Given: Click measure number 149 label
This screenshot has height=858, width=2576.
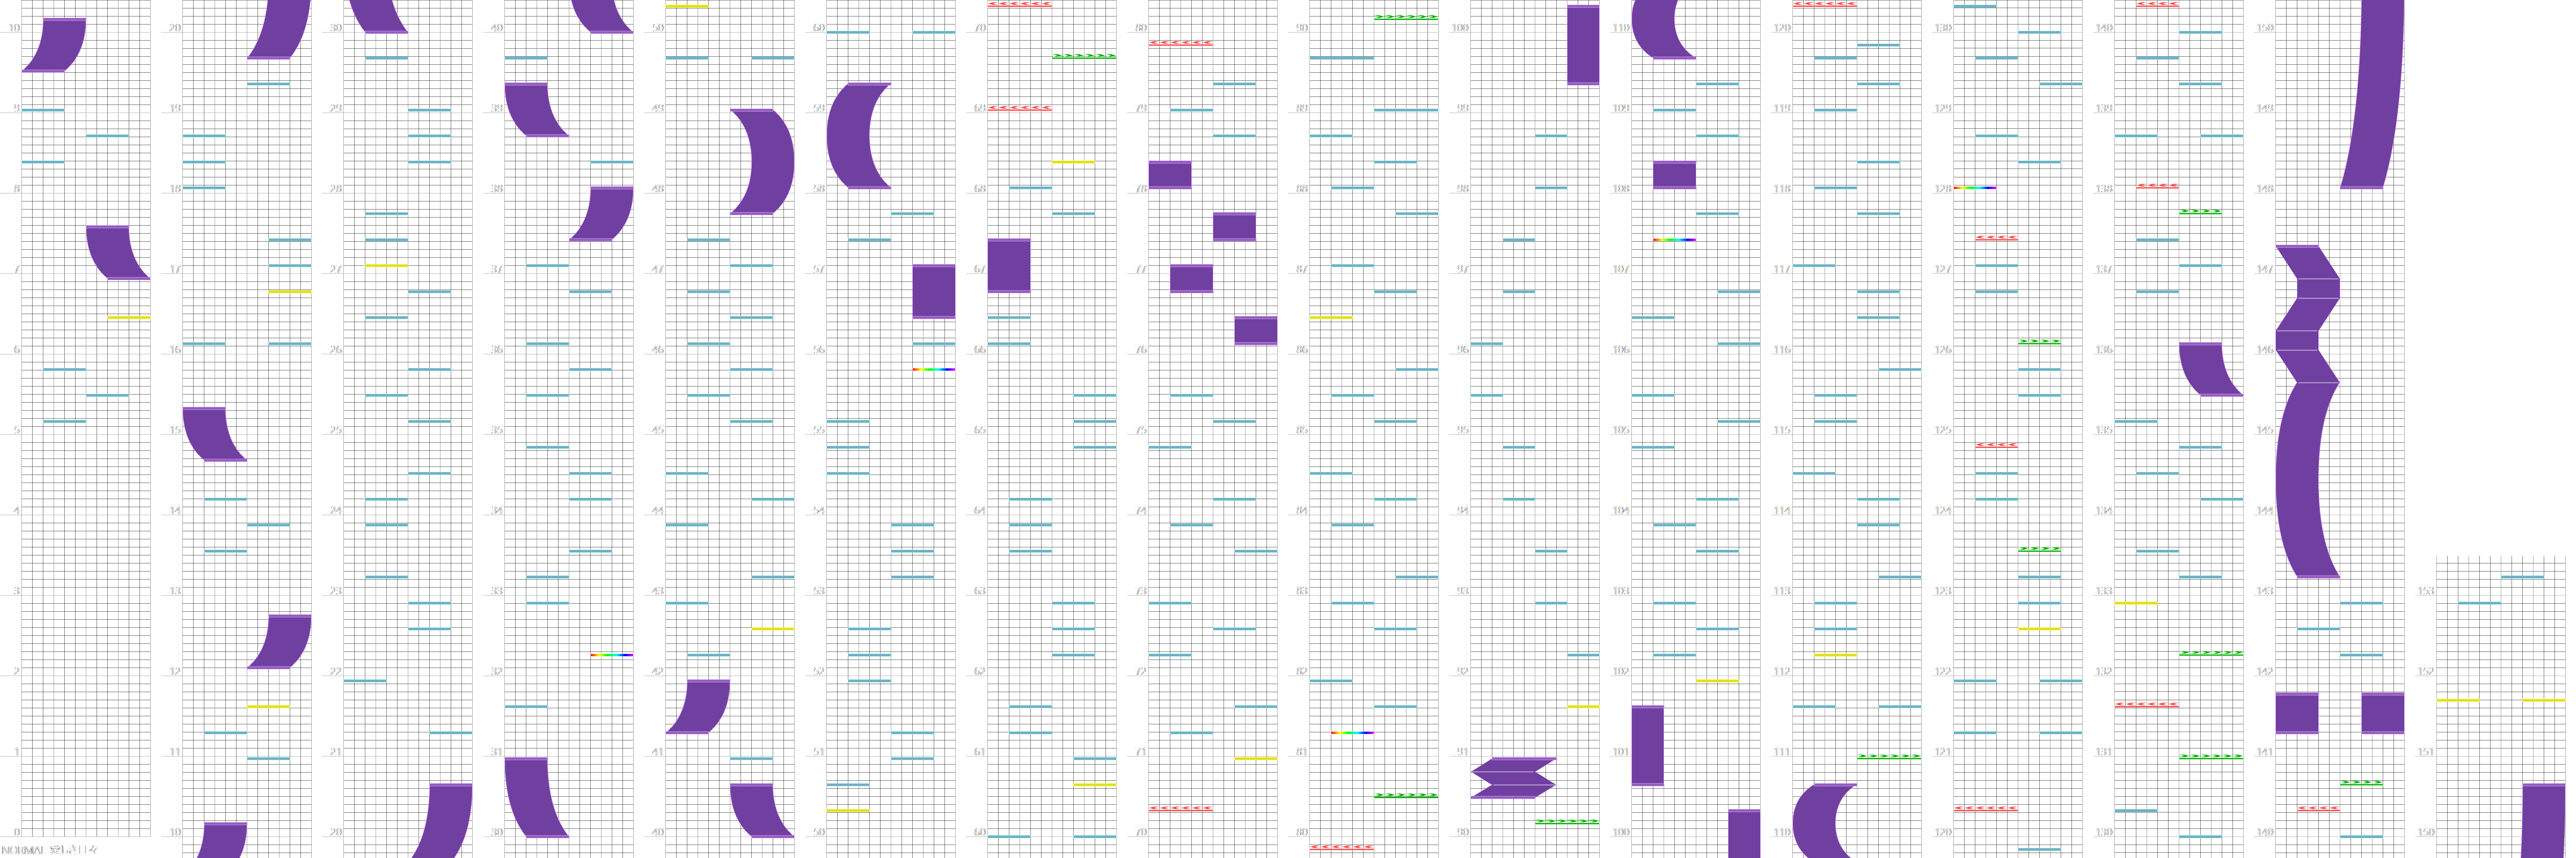Looking at the screenshot, I should 2265,108.
